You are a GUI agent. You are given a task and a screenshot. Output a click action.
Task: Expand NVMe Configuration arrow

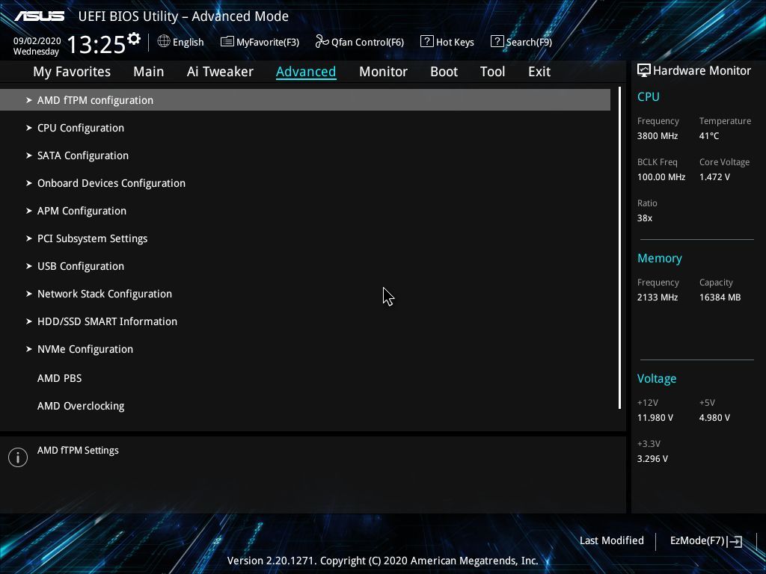[29, 349]
